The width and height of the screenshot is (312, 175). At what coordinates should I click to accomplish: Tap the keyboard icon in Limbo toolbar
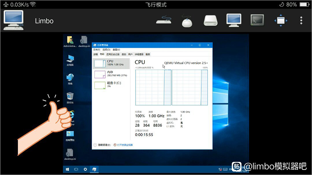[x=167, y=21]
